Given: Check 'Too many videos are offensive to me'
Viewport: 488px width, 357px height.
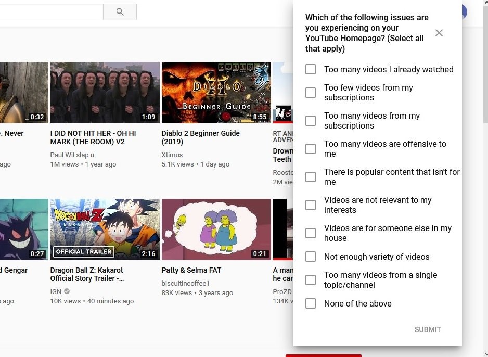Looking at the screenshot, I should point(311,148).
